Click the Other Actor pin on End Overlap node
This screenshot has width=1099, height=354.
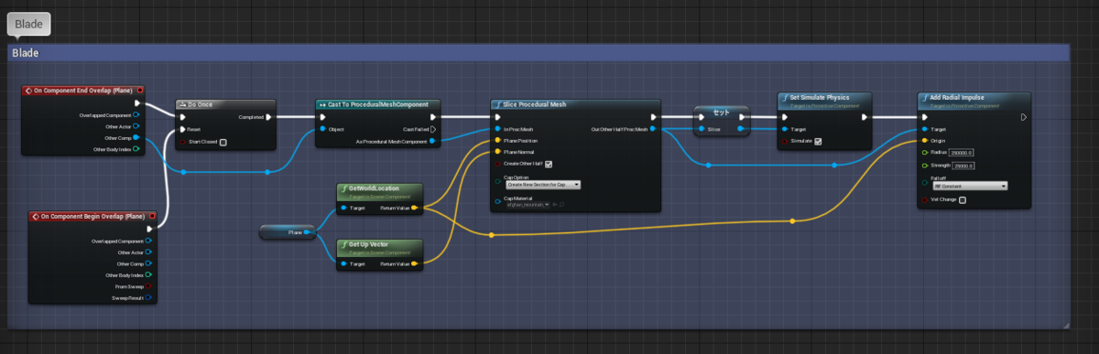(x=136, y=126)
